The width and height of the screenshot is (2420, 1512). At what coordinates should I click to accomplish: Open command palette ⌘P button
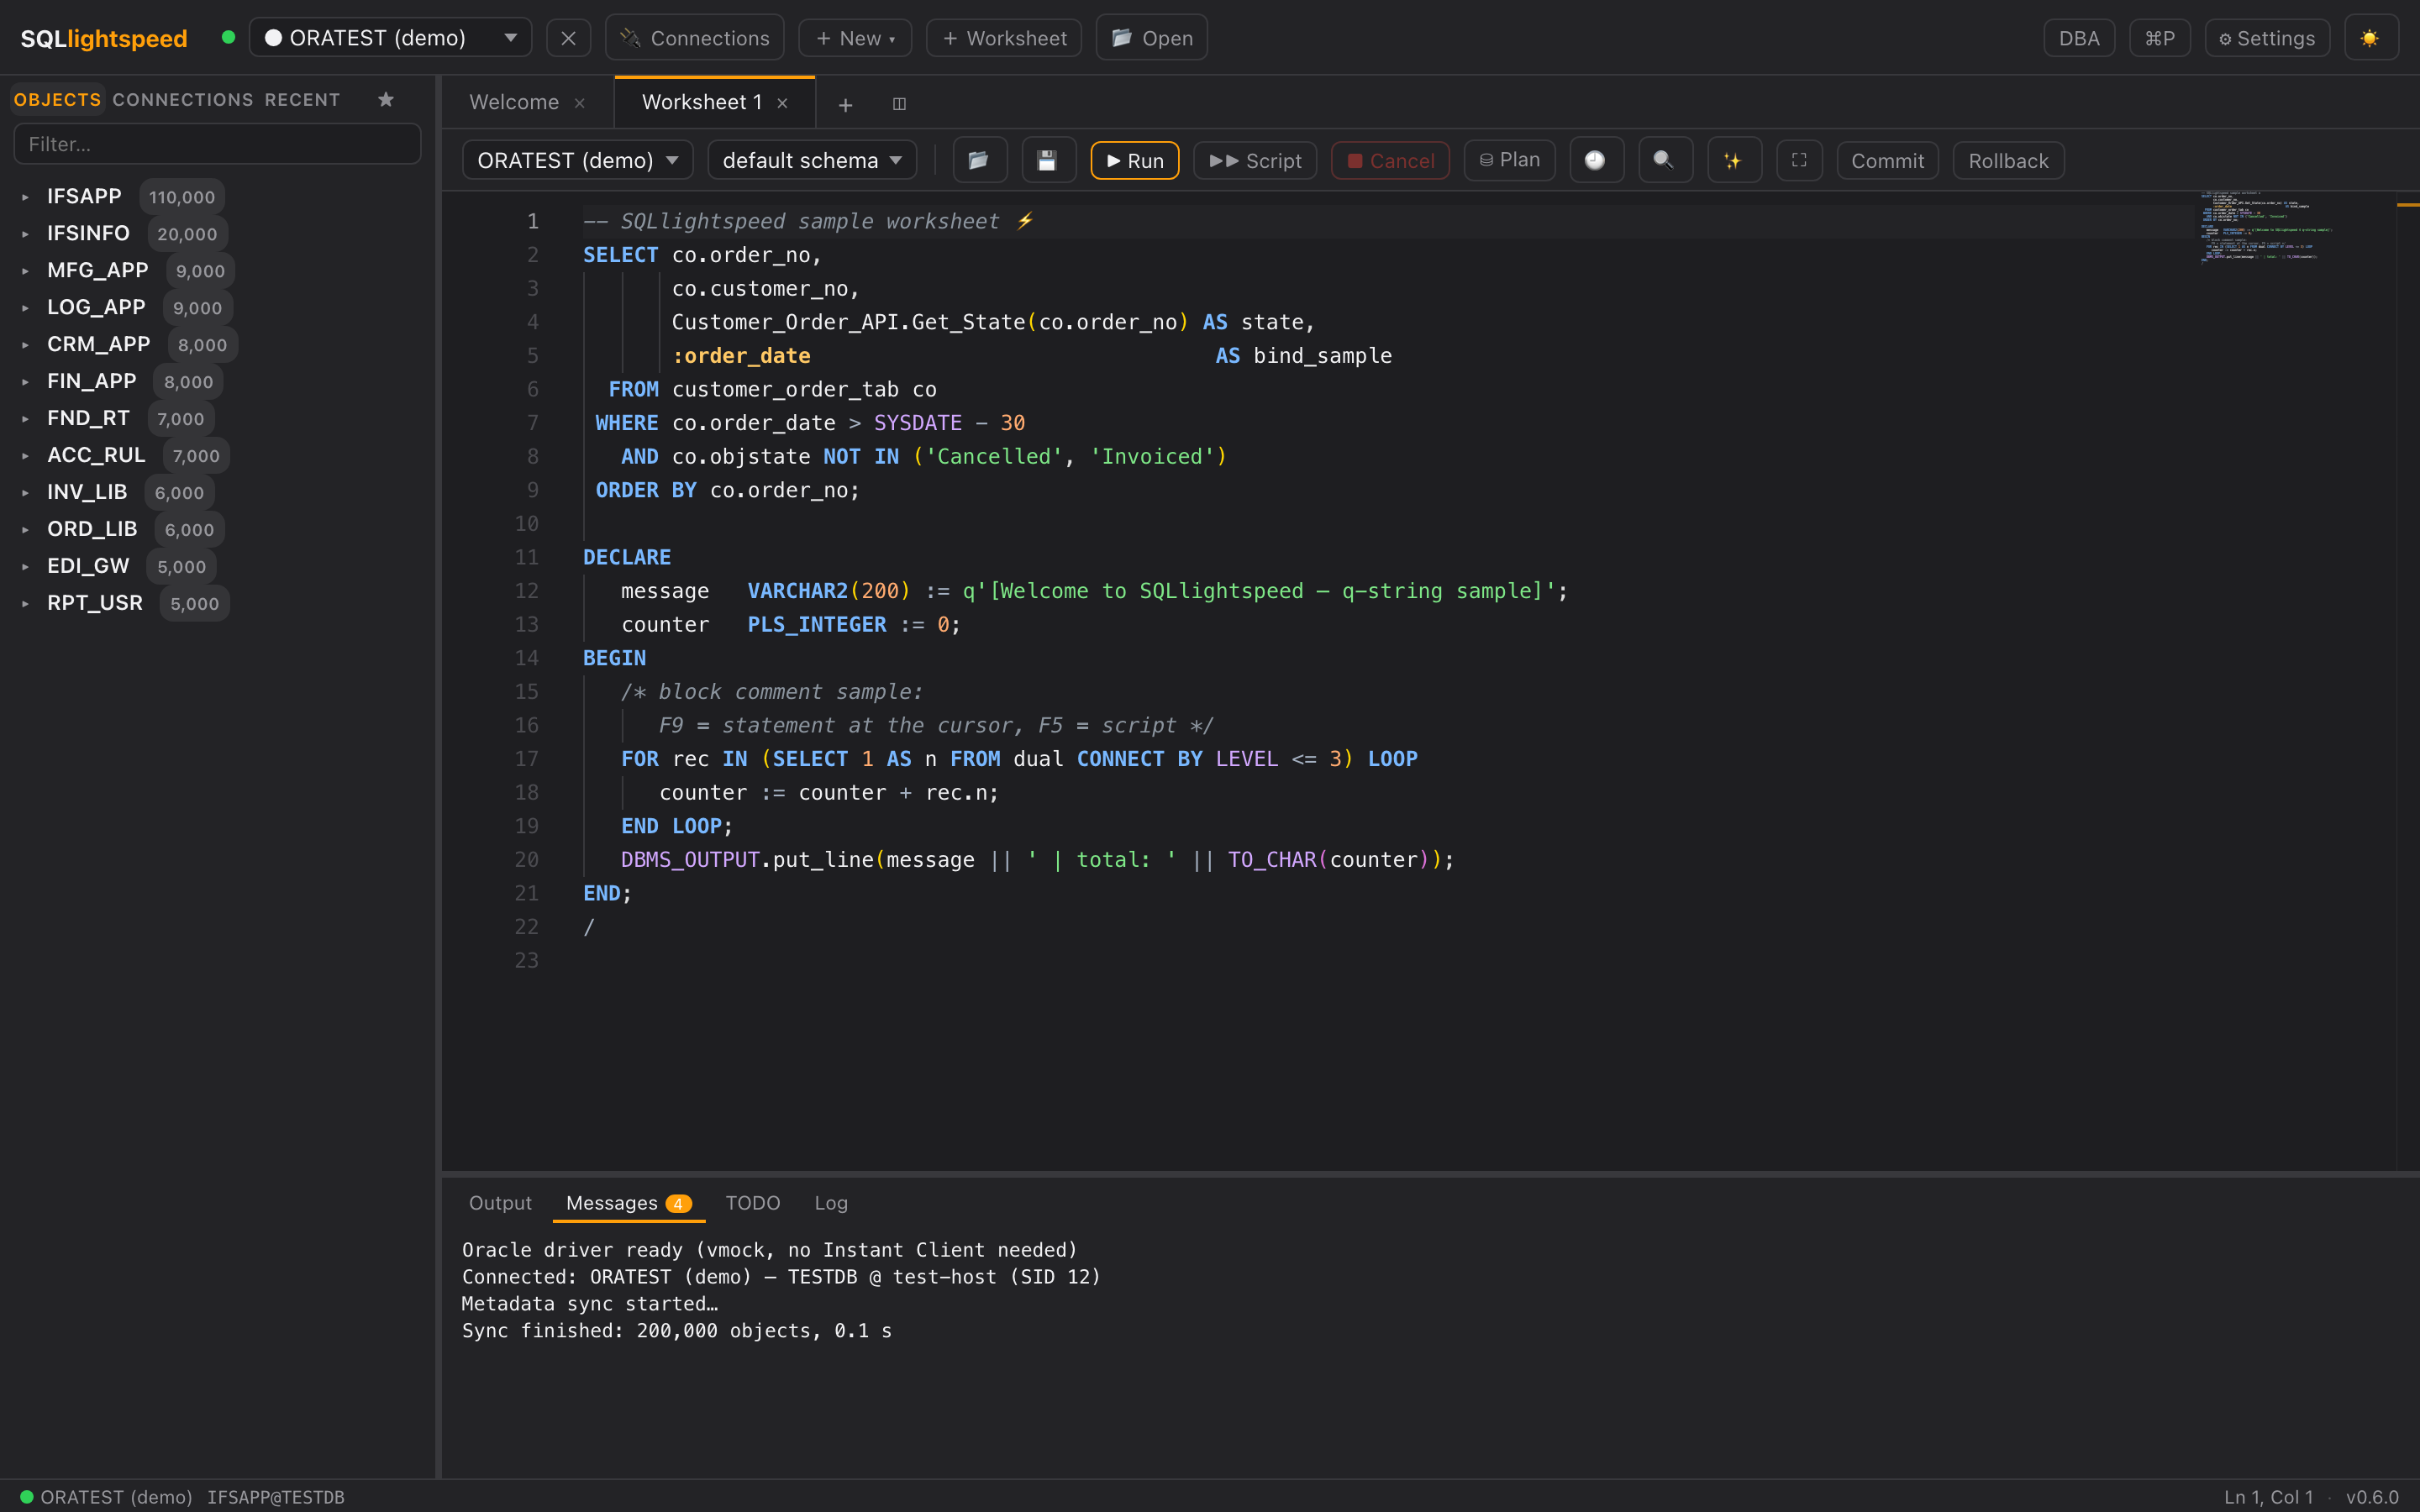pyautogui.click(x=2160, y=38)
